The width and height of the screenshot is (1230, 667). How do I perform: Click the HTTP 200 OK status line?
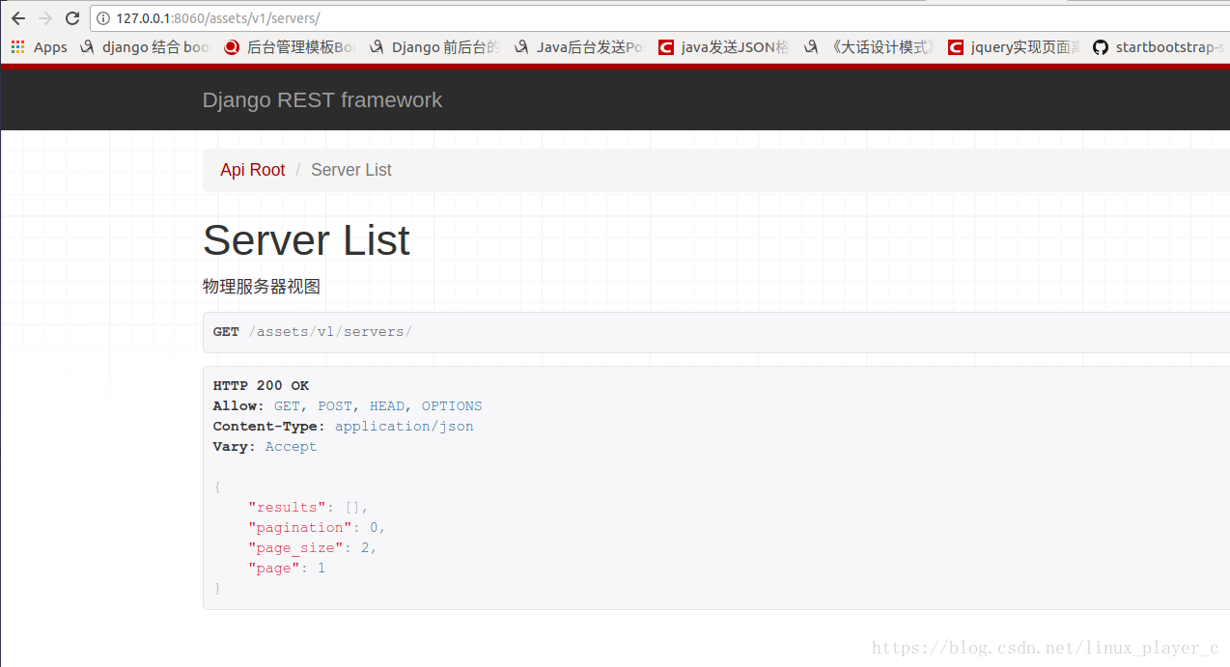coord(262,385)
